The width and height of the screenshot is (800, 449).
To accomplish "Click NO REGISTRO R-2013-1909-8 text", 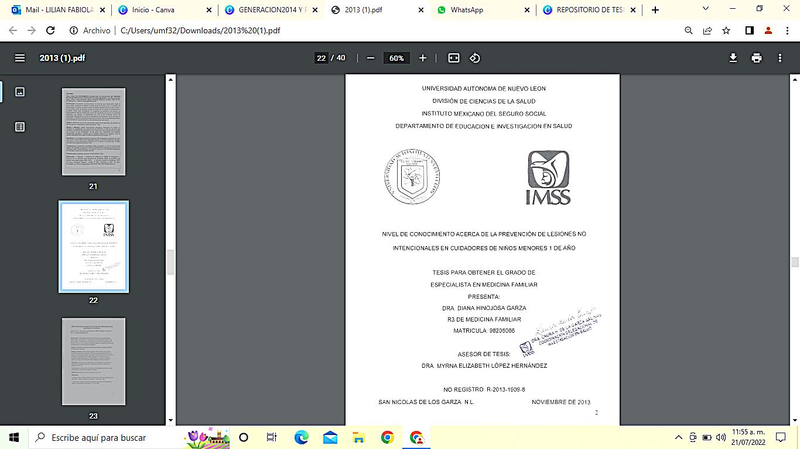I will coord(484,389).
